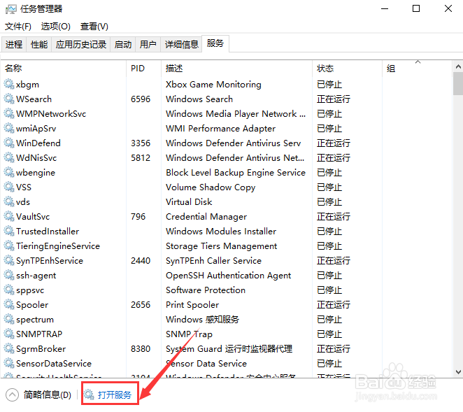Open the 查看(V) menu
This screenshot has height=412, width=463.
[x=94, y=27]
